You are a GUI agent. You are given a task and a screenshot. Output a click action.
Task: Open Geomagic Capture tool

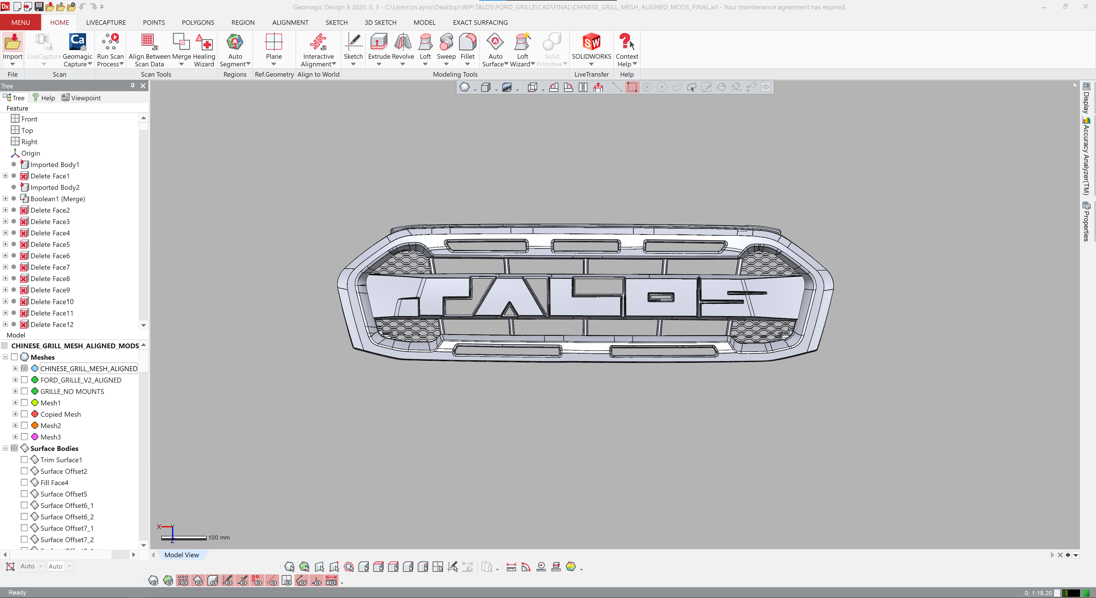point(77,42)
